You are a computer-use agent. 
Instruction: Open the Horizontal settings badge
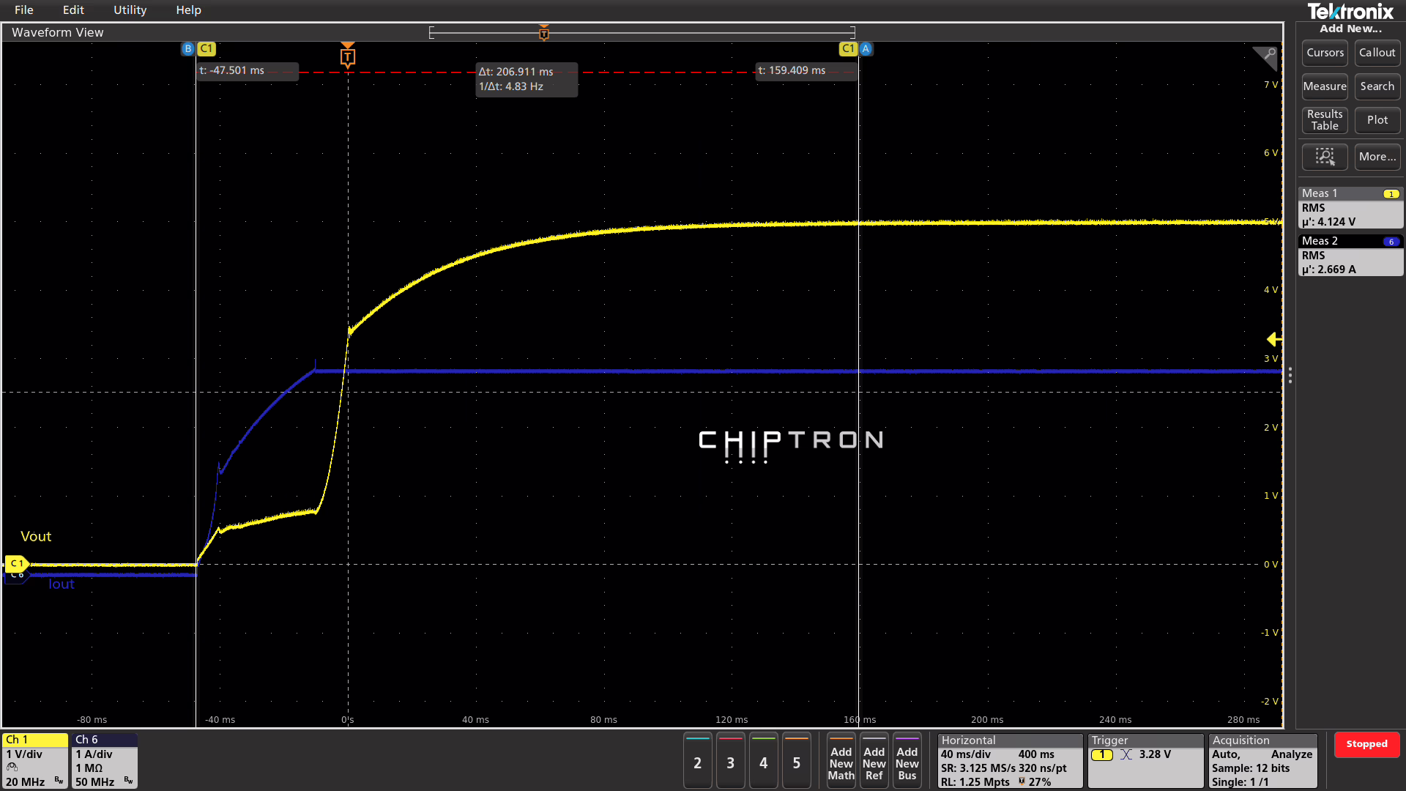[1009, 761]
